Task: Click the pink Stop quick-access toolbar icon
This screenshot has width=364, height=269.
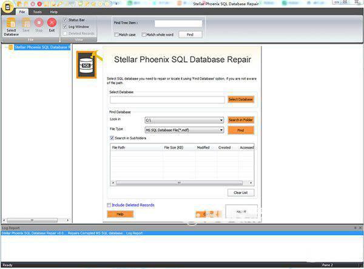Action: coord(33,4)
